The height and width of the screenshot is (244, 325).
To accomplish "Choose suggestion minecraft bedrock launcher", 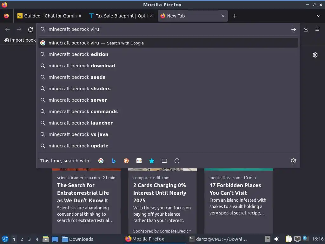I will [x=168, y=123].
